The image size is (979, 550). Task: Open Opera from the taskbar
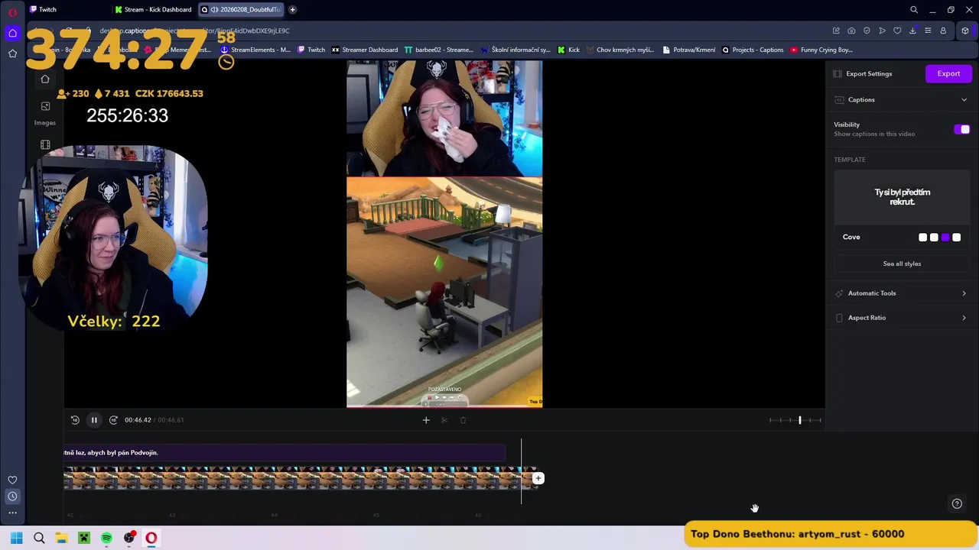pos(151,538)
